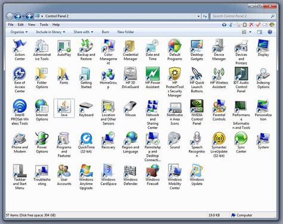Open Speech Recognition

(x=196, y=145)
